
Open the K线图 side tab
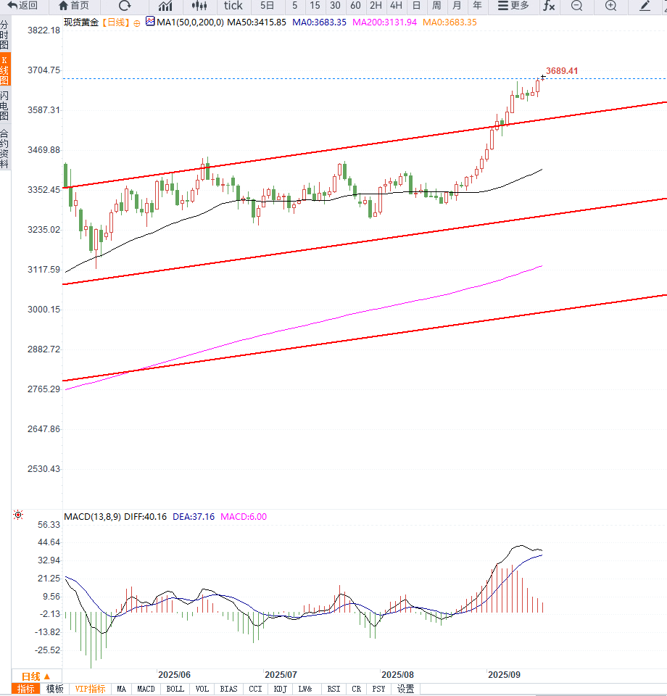pyautogui.click(x=4, y=70)
